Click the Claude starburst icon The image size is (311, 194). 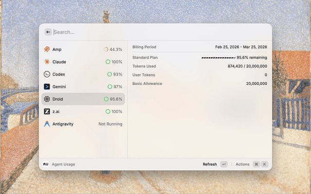pyautogui.click(x=47, y=62)
